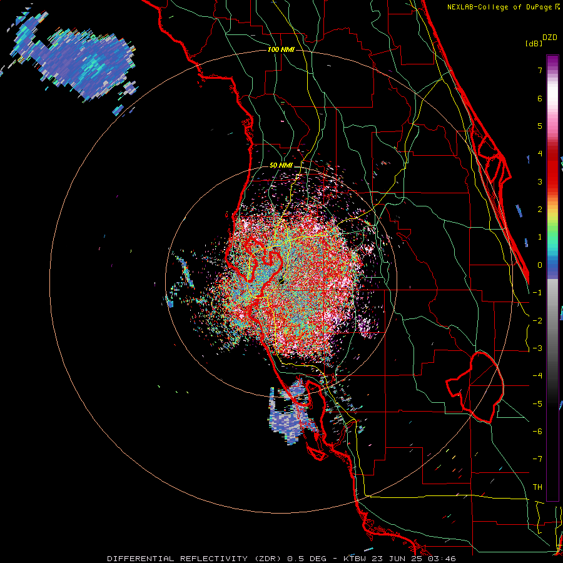Click the -2 value on color scale
563x563 pixels.
[537, 320]
